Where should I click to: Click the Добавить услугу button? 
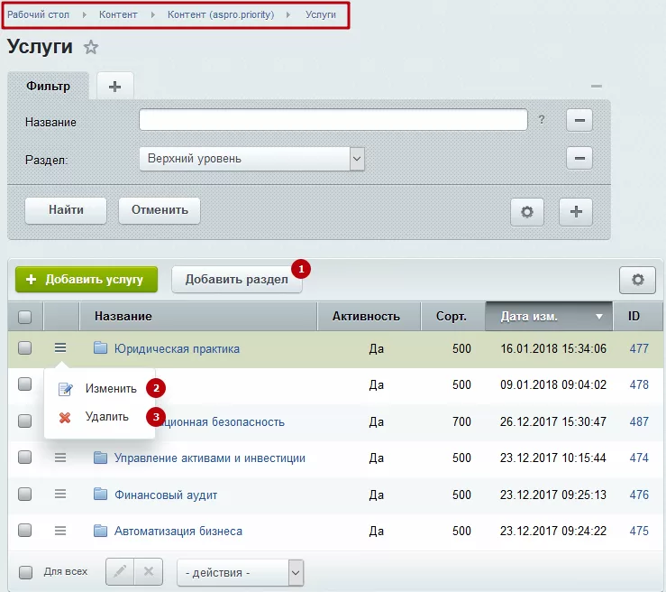[x=87, y=280]
